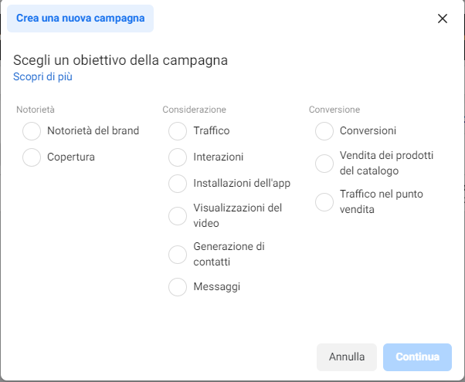The image size is (465, 382).
Task: Choose Visualizzazioni del video objective
Action: 178,216
